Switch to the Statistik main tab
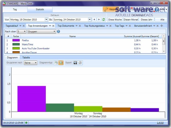This screenshot has width=171, height=128. (40, 9)
